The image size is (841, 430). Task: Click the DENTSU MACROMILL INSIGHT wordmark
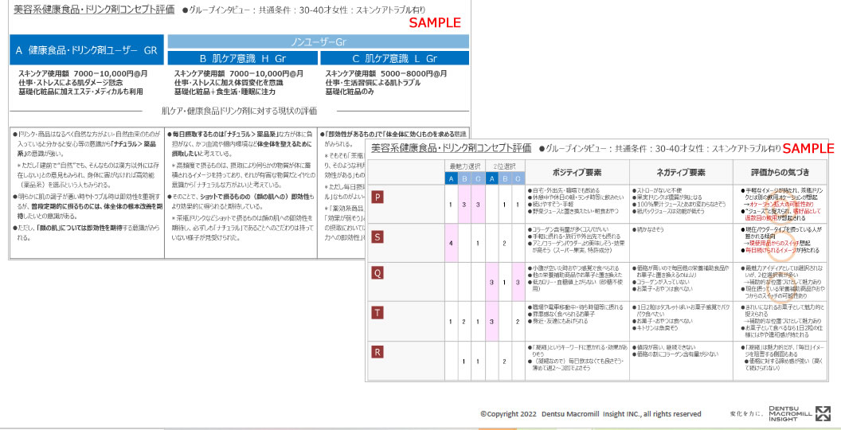coord(791,413)
